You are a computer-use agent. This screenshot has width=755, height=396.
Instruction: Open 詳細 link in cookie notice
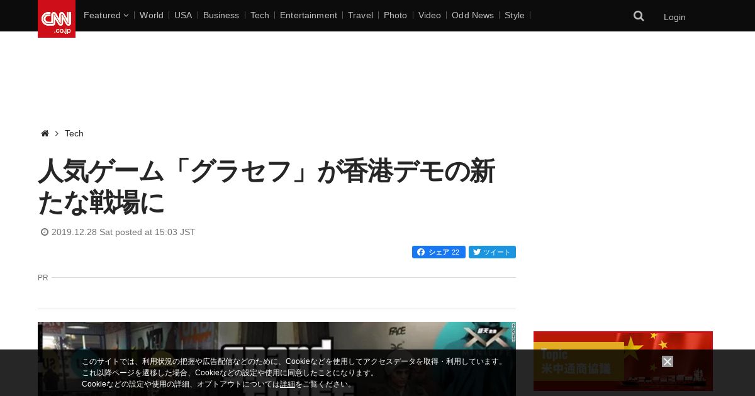(x=288, y=384)
